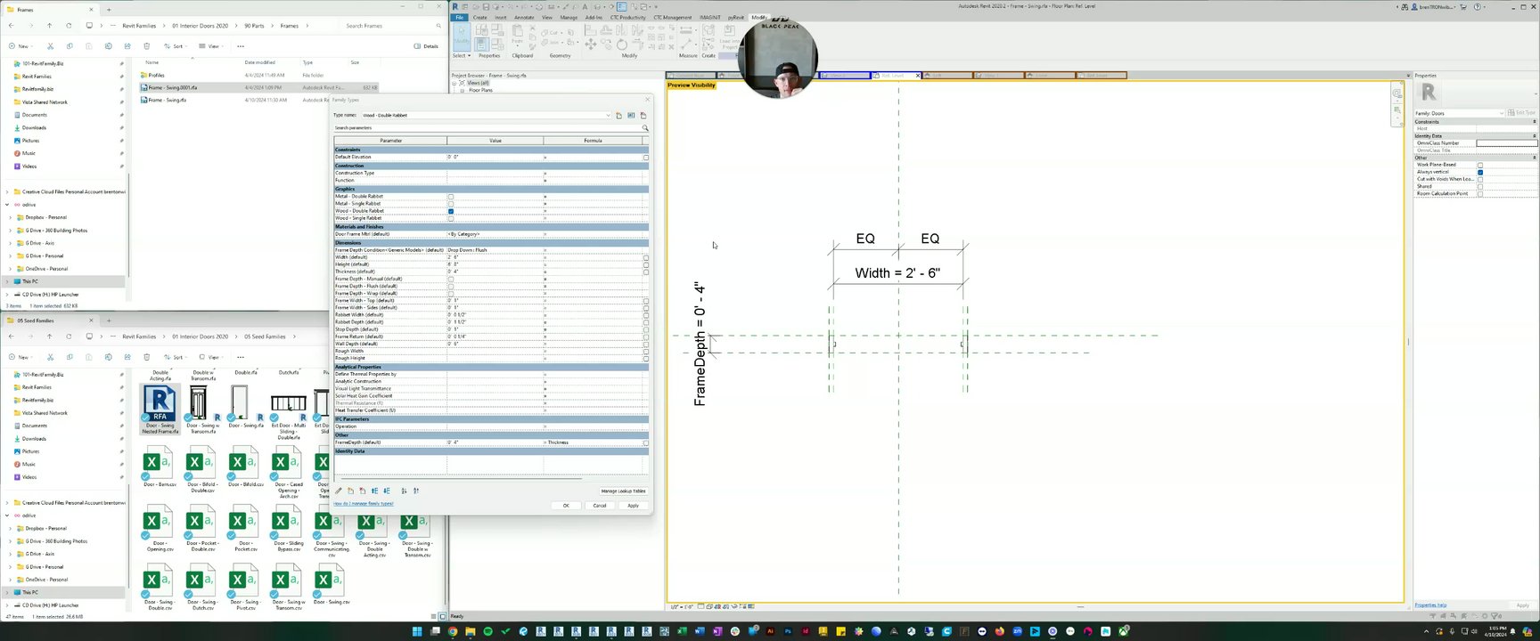Click the Delete Parameter icon in Family Types
Image resolution: width=1540 pixels, height=641 pixels.
(x=362, y=491)
